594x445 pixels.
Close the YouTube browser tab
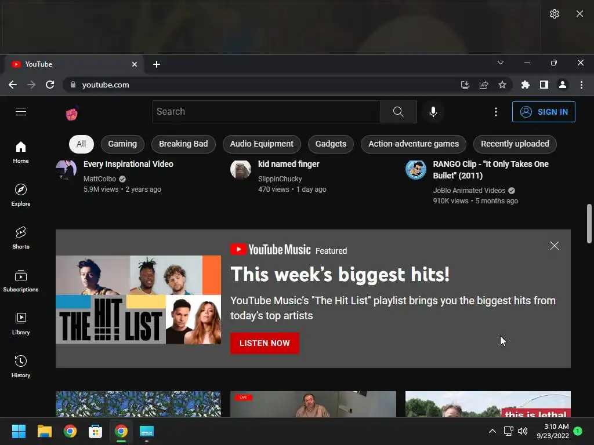tap(135, 64)
